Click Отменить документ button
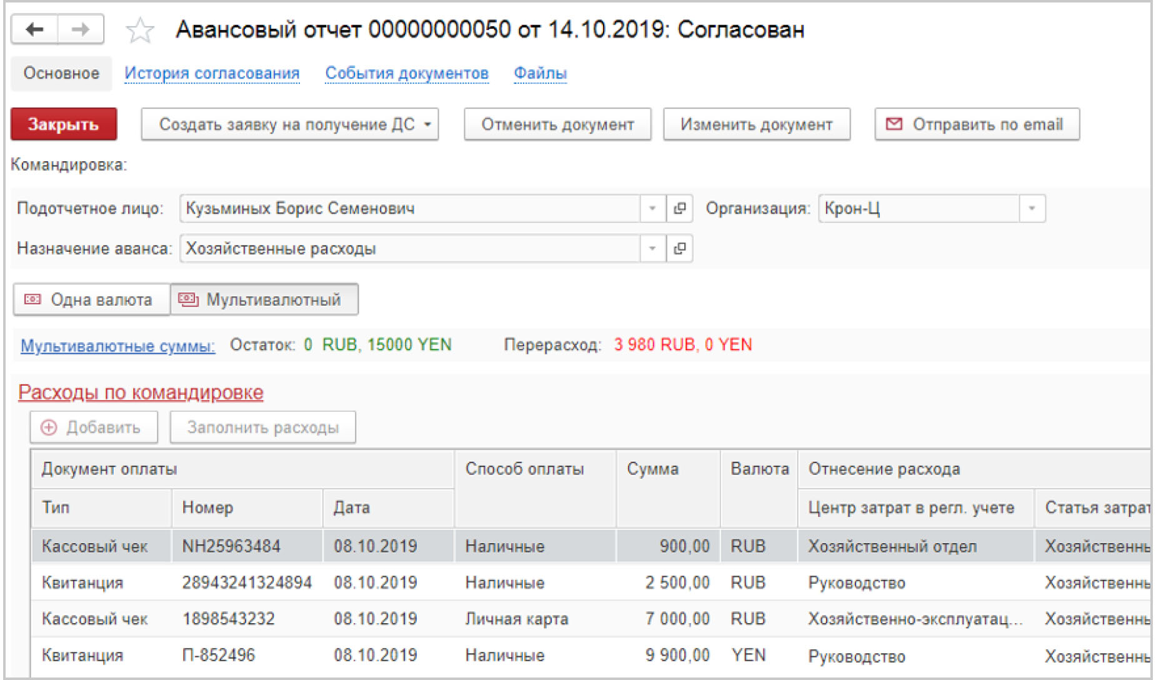This screenshot has width=1156, height=680. (557, 124)
